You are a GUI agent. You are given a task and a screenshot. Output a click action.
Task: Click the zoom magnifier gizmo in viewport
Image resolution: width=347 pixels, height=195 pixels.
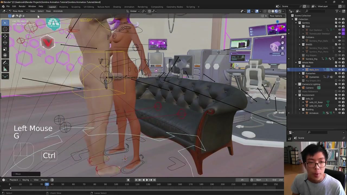(x=282, y=37)
